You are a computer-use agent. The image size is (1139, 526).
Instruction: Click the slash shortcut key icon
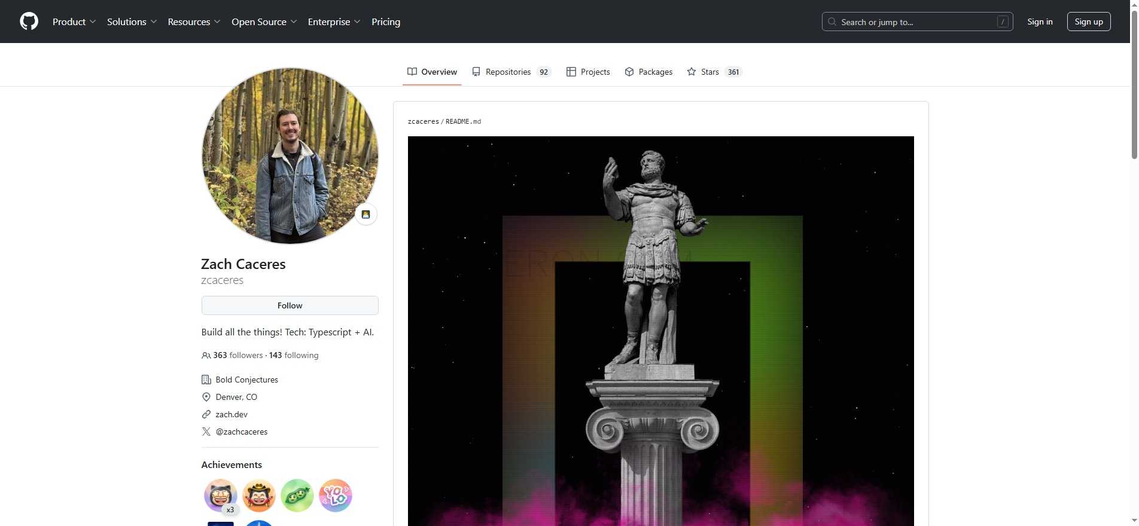point(1003,22)
